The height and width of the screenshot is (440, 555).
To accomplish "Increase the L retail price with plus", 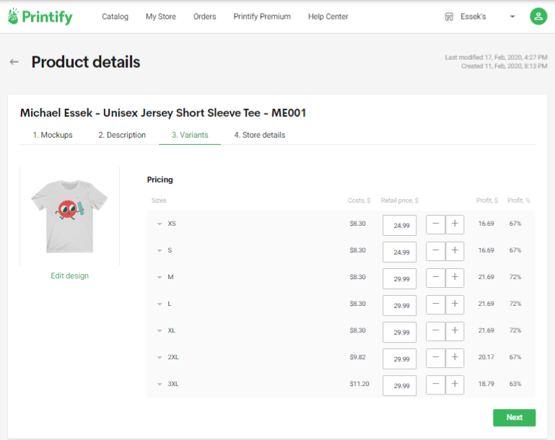I will 455,304.
